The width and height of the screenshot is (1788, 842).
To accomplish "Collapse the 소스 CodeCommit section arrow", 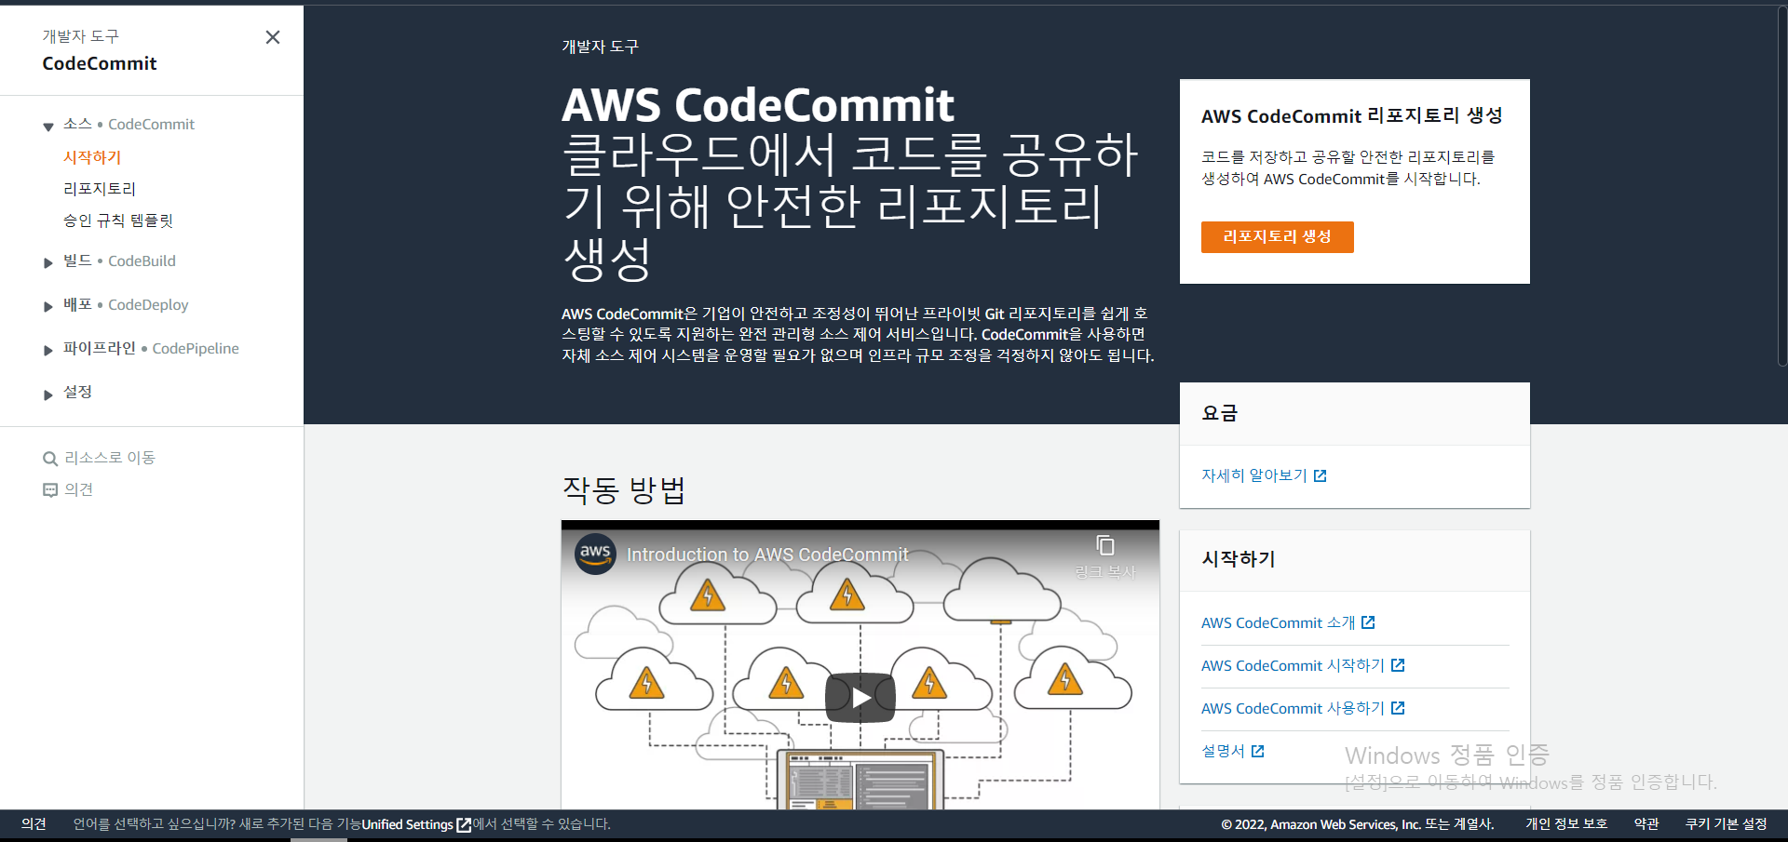I will 48,127.
